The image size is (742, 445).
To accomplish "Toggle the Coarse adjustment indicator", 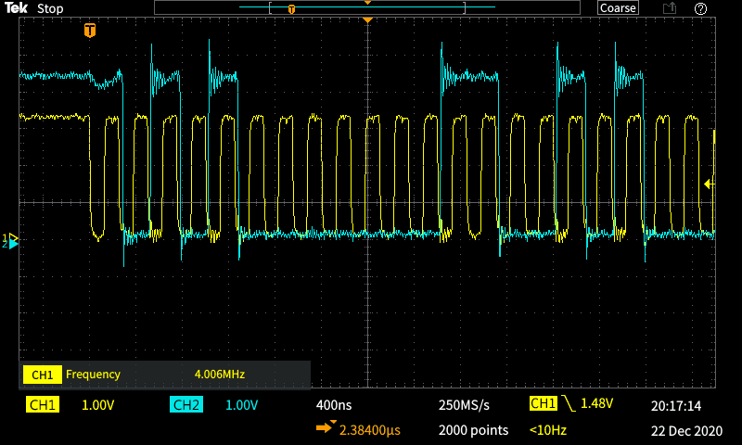I will point(618,8).
